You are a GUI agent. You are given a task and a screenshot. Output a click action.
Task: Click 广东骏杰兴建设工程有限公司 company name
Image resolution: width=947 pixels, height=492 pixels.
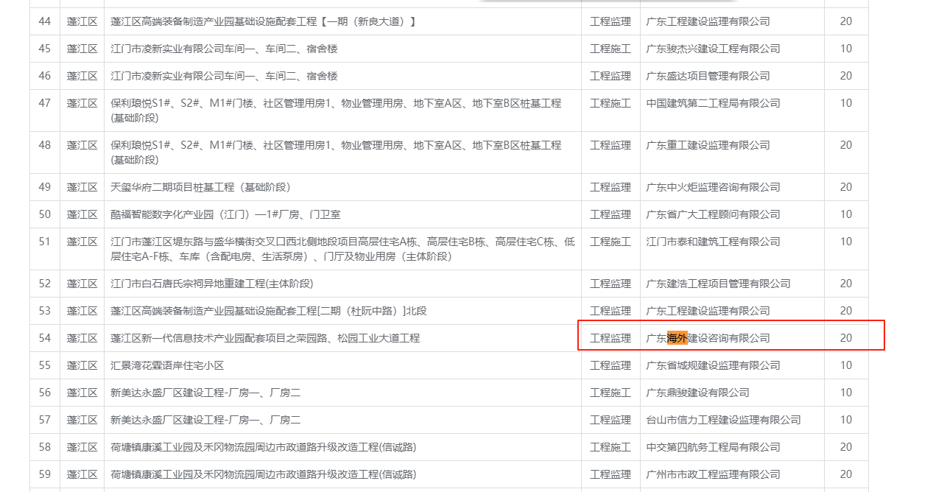pos(712,49)
